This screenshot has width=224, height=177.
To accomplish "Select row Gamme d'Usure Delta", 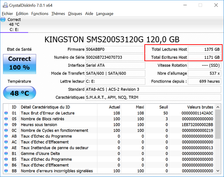I will 109,153.
